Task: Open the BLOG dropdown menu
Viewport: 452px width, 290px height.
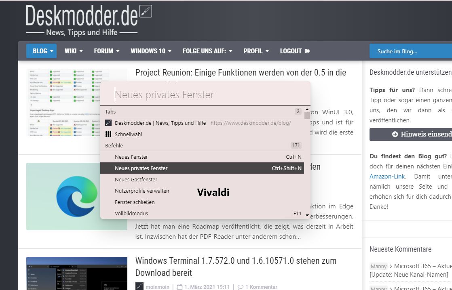Action: 42,51
